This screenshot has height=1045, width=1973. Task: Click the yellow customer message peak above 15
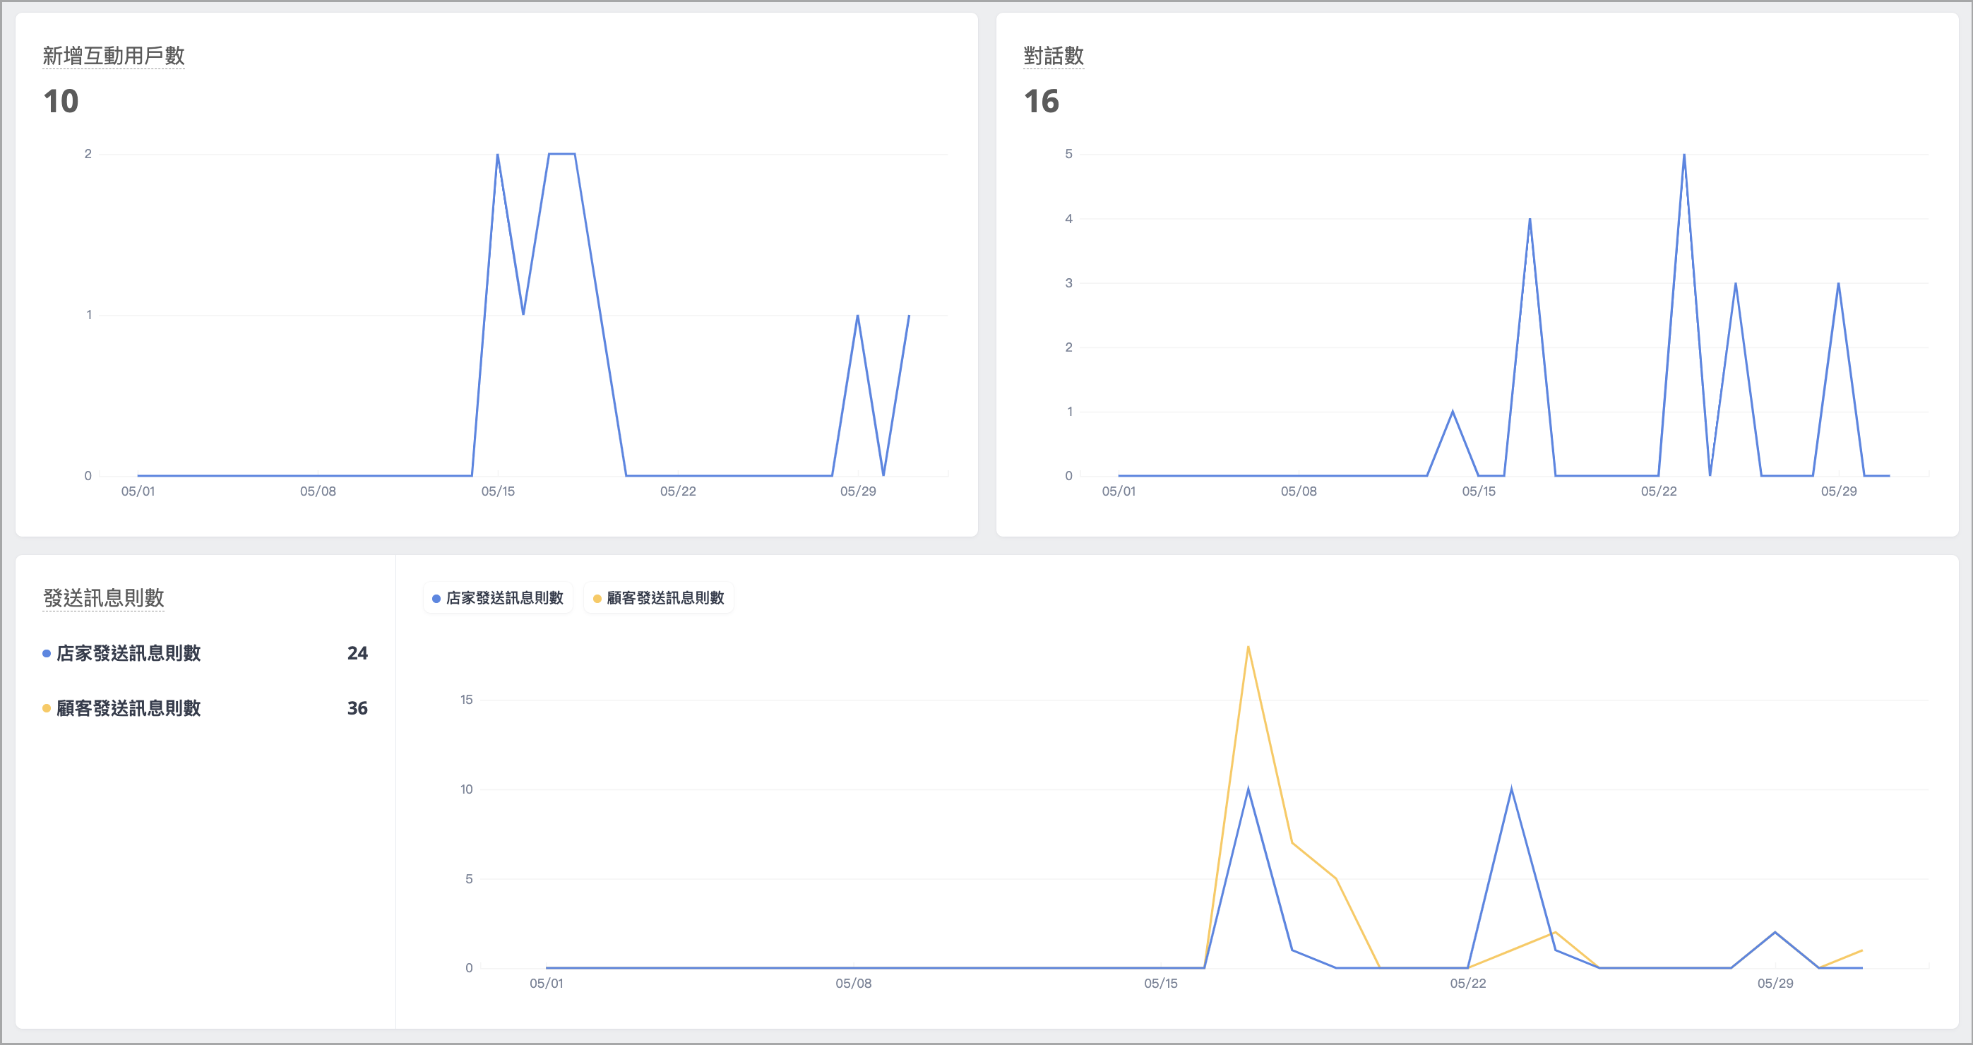click(1248, 647)
